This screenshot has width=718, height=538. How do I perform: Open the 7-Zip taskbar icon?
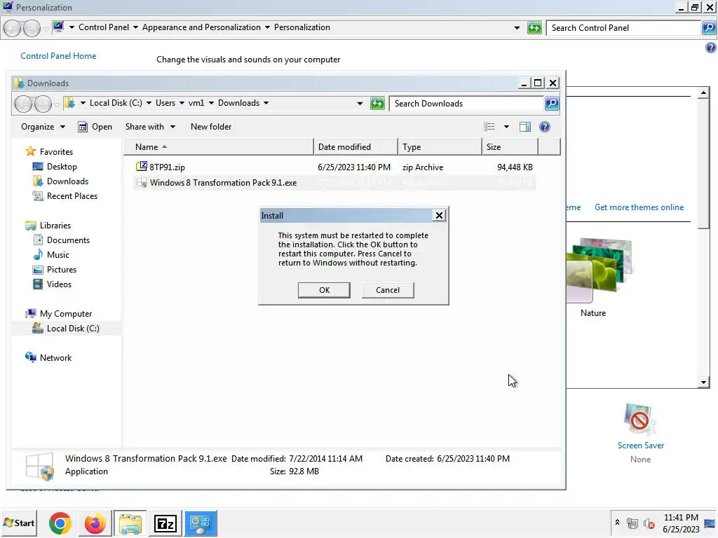click(x=165, y=523)
